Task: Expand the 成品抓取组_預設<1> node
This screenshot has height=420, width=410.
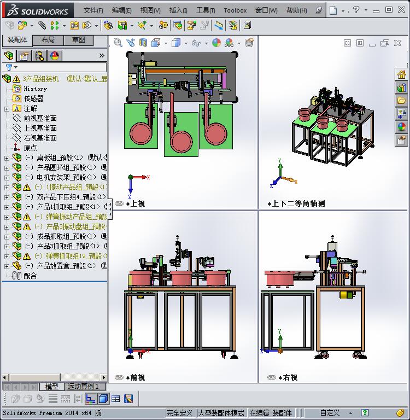Action: (7, 237)
